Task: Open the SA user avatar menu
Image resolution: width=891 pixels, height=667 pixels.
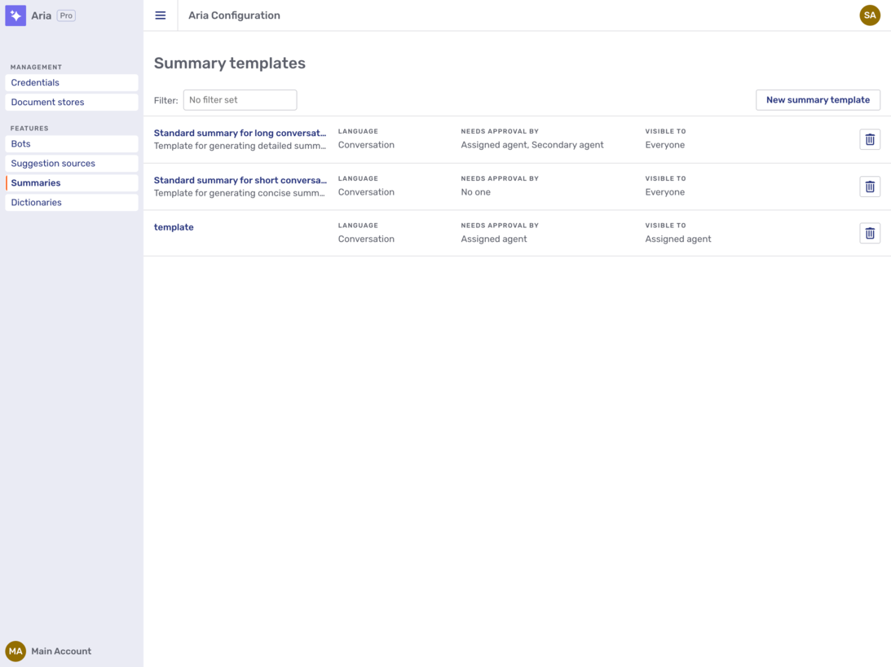Action: (869, 15)
